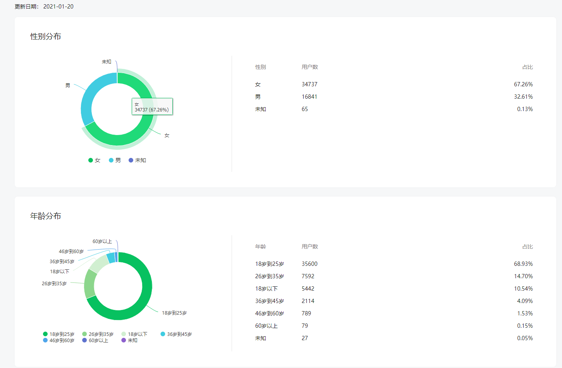562x368 pixels.
Task: Click the 用户数 header in age table
Action: (310, 246)
